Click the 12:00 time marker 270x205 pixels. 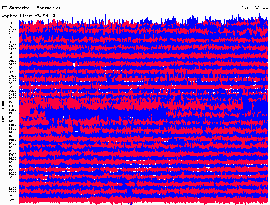pyautogui.click(x=12, y=113)
